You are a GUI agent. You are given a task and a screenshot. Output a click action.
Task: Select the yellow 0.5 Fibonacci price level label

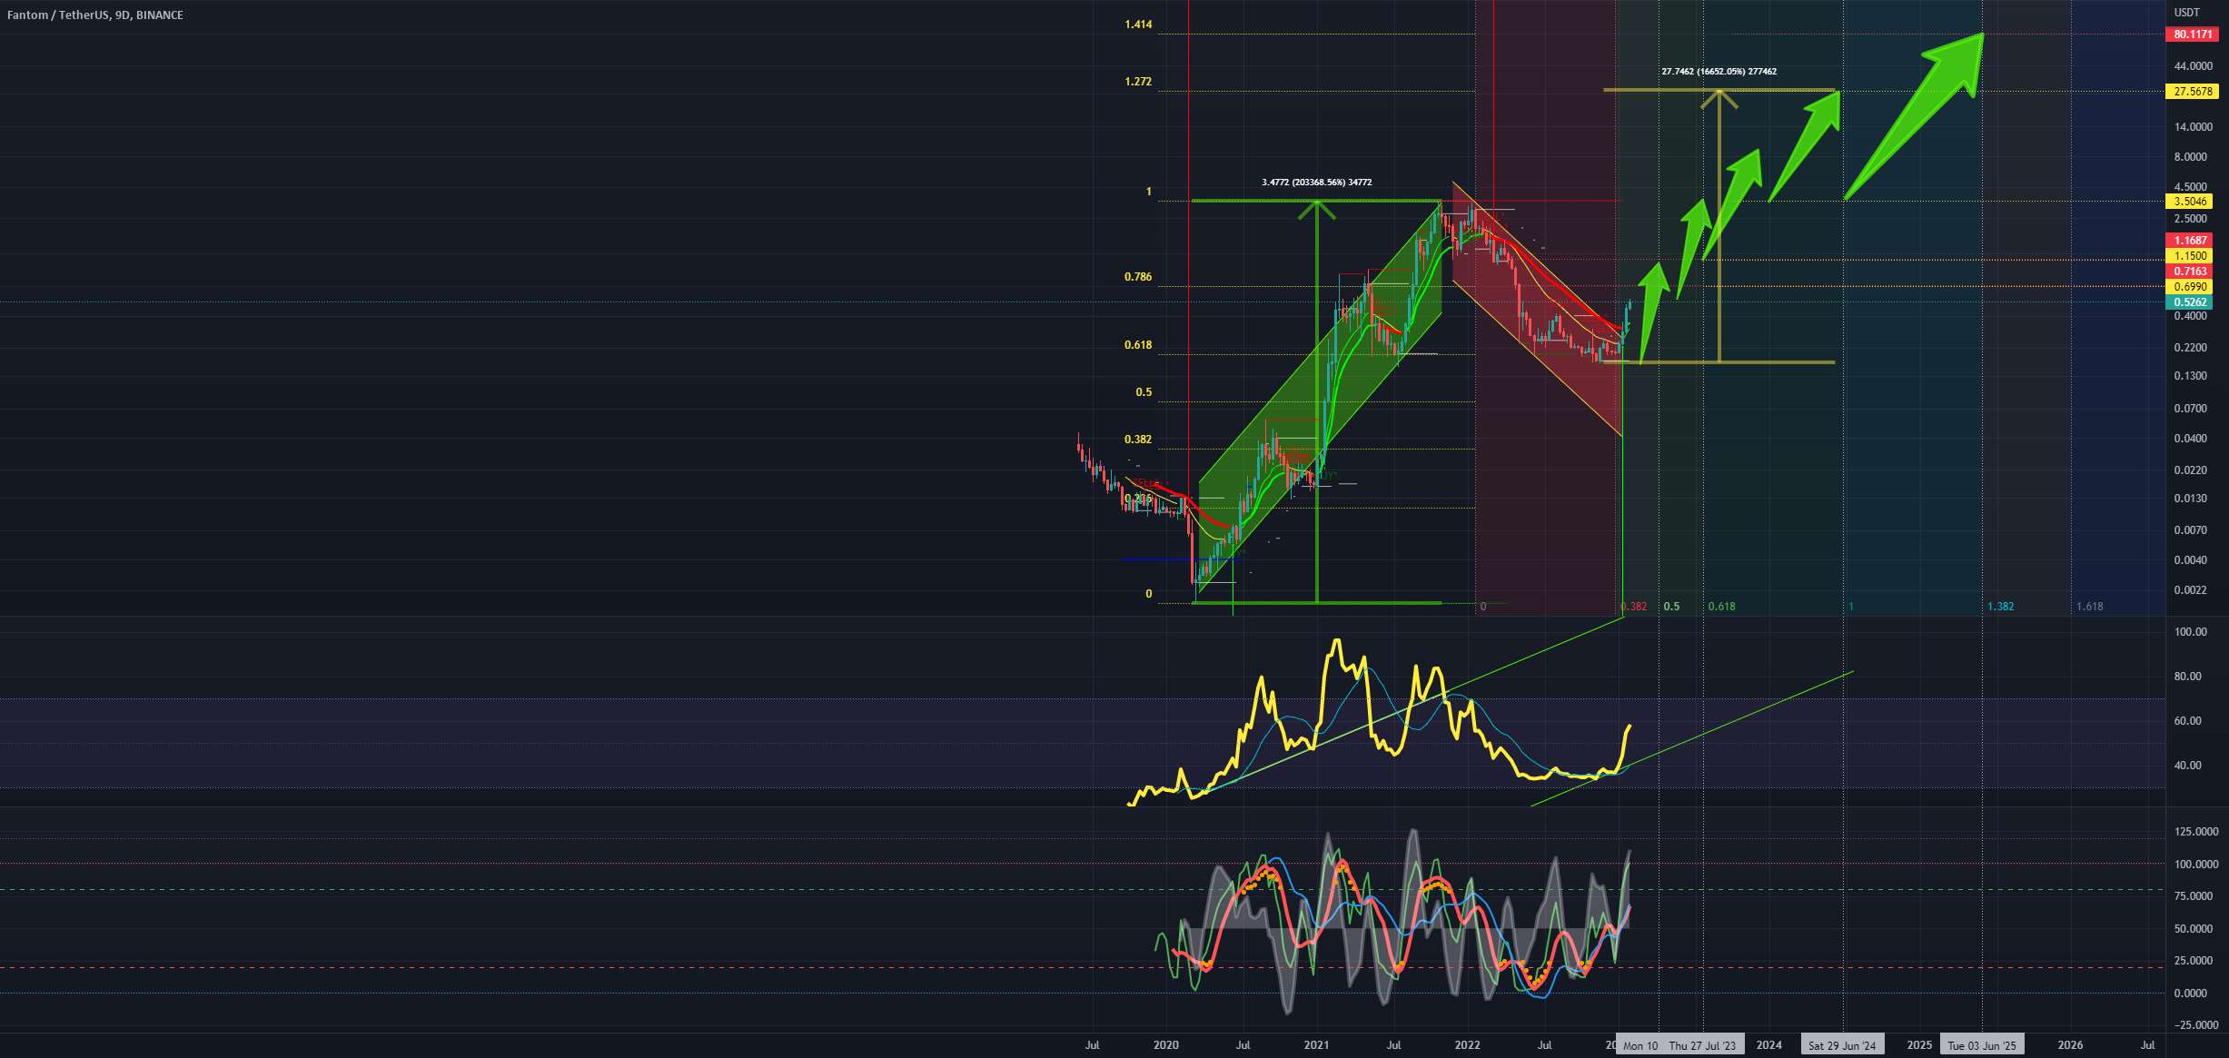[x=1144, y=392]
